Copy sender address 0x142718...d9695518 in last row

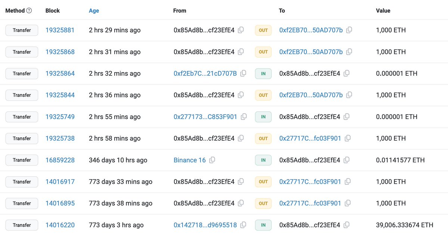click(x=244, y=225)
